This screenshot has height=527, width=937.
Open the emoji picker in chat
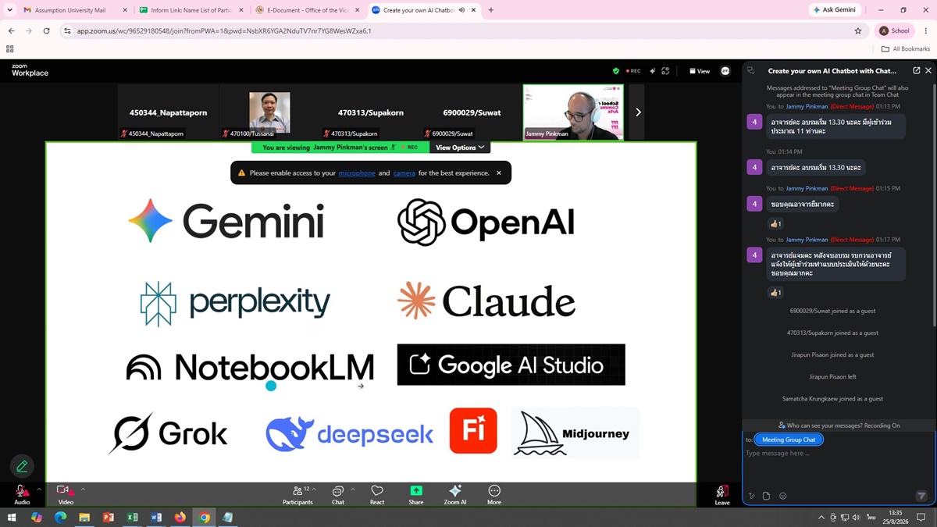click(x=783, y=496)
